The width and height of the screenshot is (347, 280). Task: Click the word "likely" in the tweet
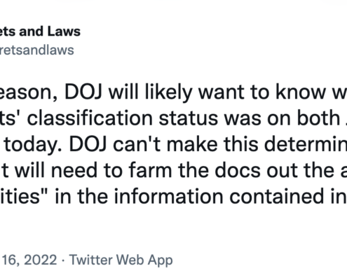pos(168,92)
